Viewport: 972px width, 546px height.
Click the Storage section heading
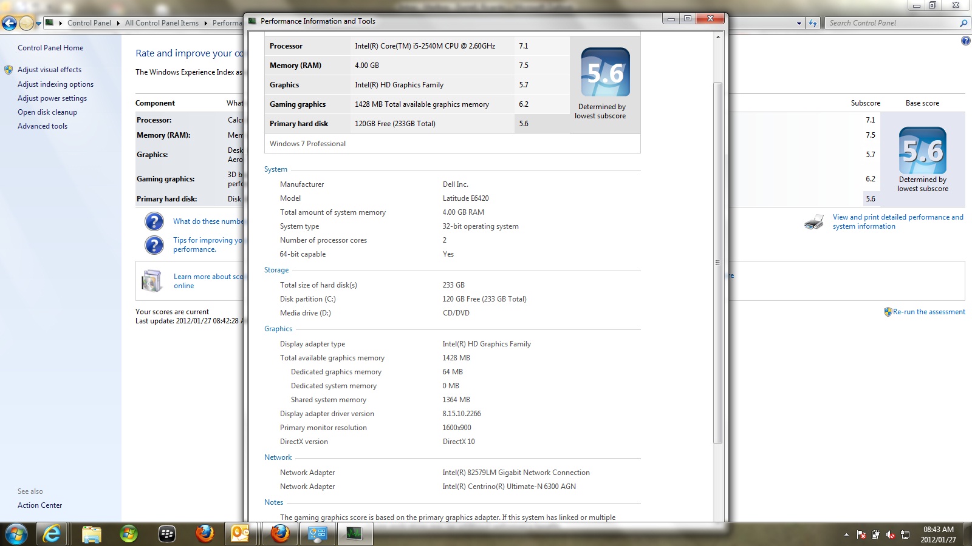276,270
